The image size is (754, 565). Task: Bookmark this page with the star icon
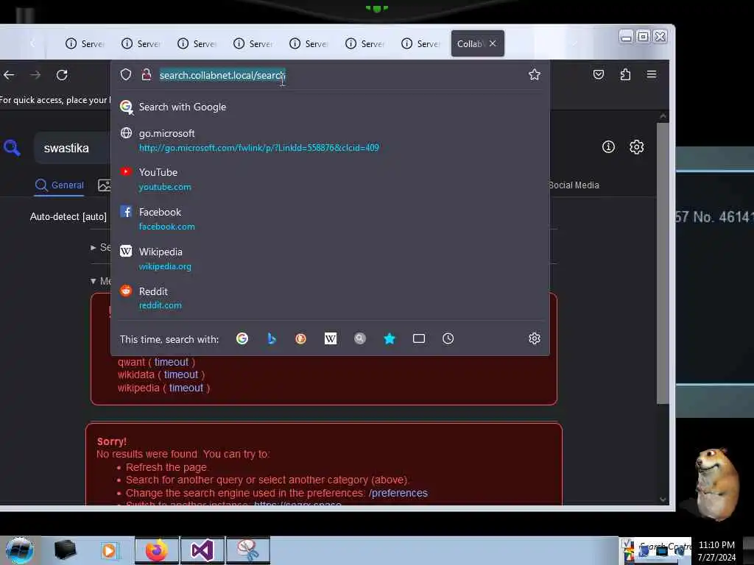[535, 74]
